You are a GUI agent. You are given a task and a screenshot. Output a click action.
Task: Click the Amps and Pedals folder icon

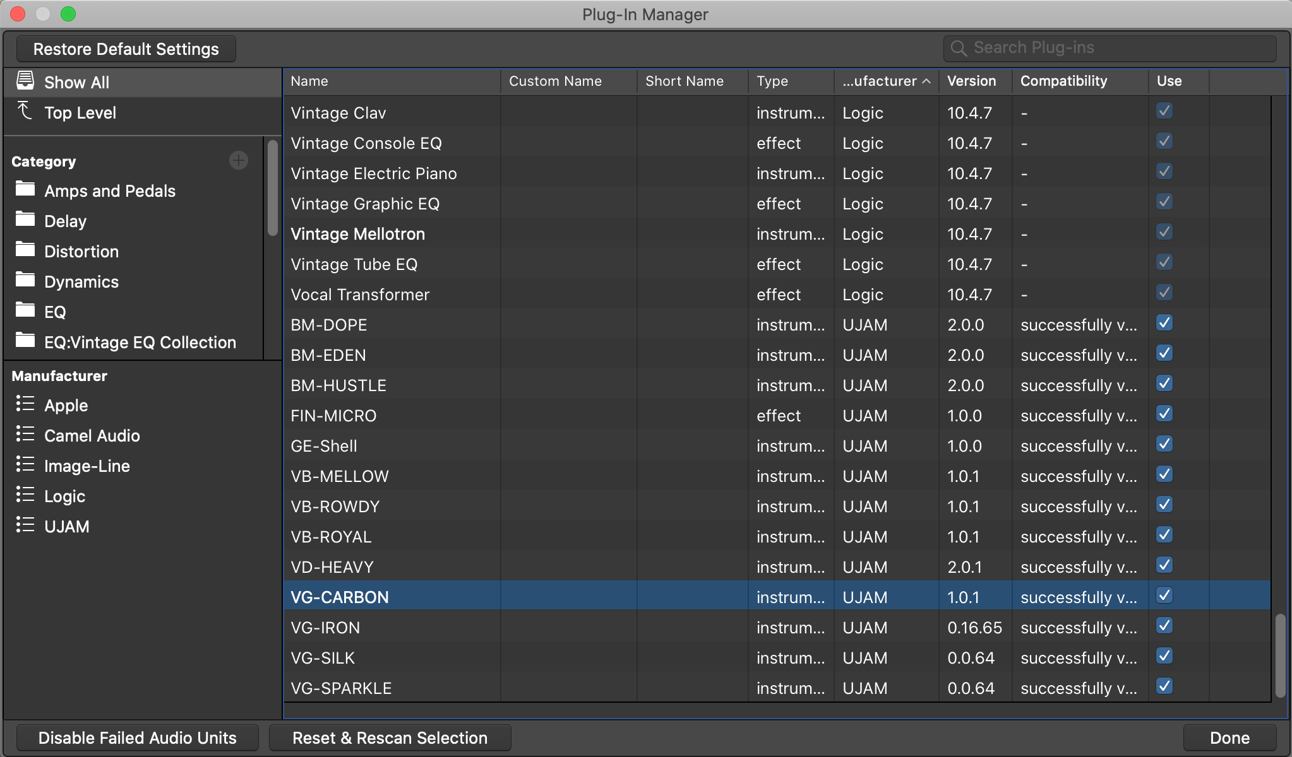25,189
